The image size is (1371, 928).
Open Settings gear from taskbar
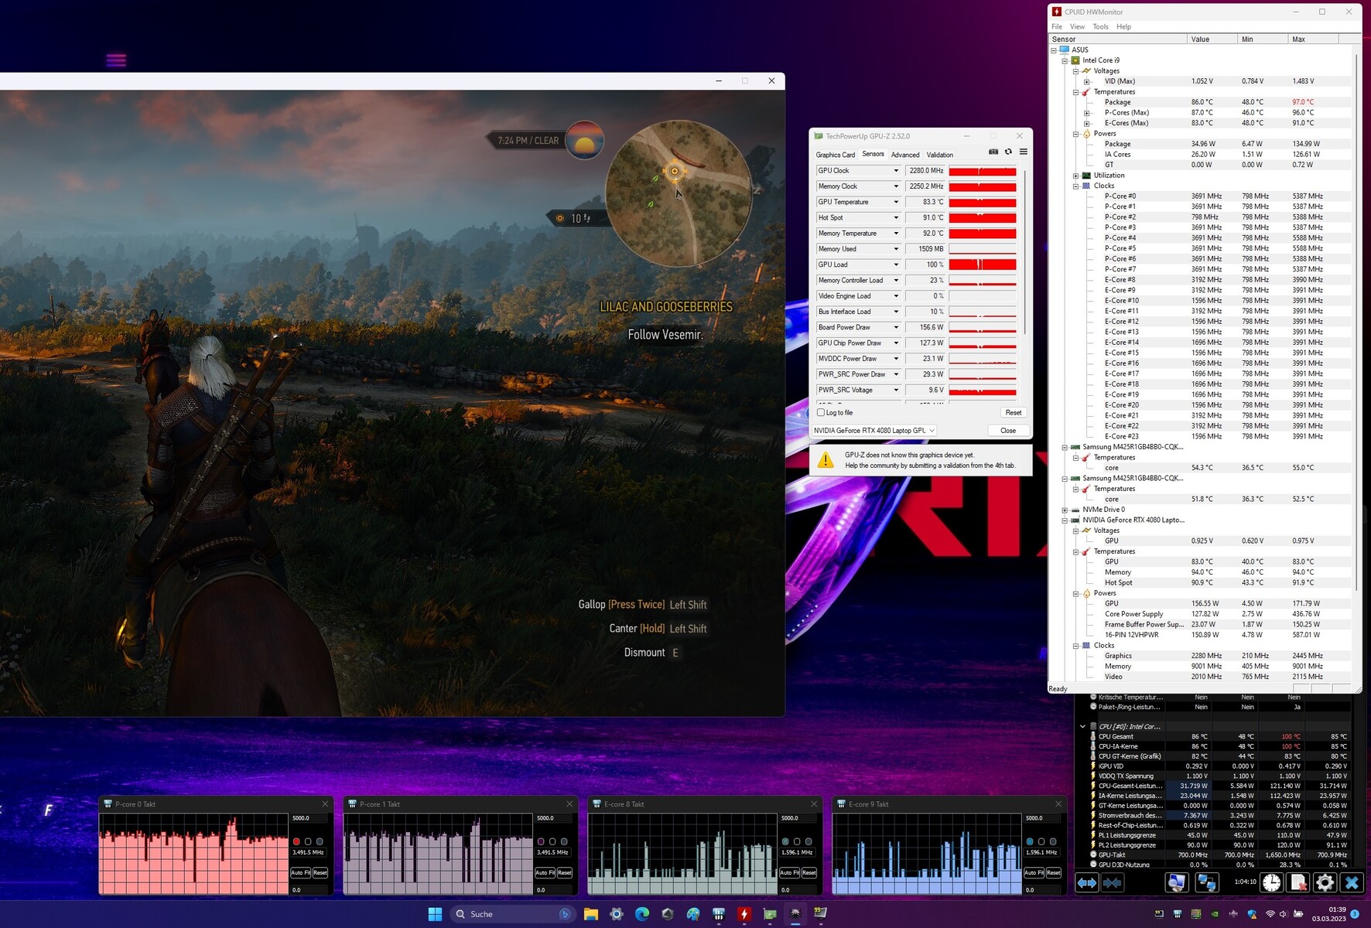617,914
